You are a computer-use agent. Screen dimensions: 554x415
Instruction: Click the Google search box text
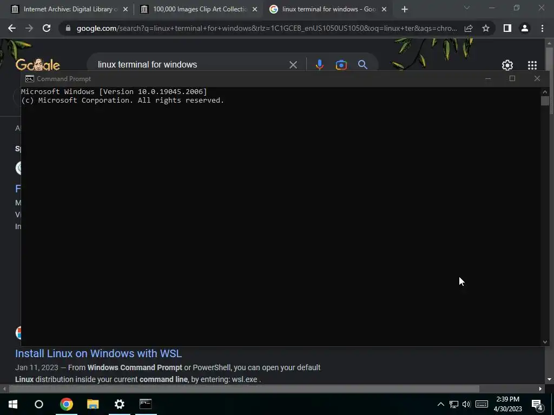pos(147,65)
